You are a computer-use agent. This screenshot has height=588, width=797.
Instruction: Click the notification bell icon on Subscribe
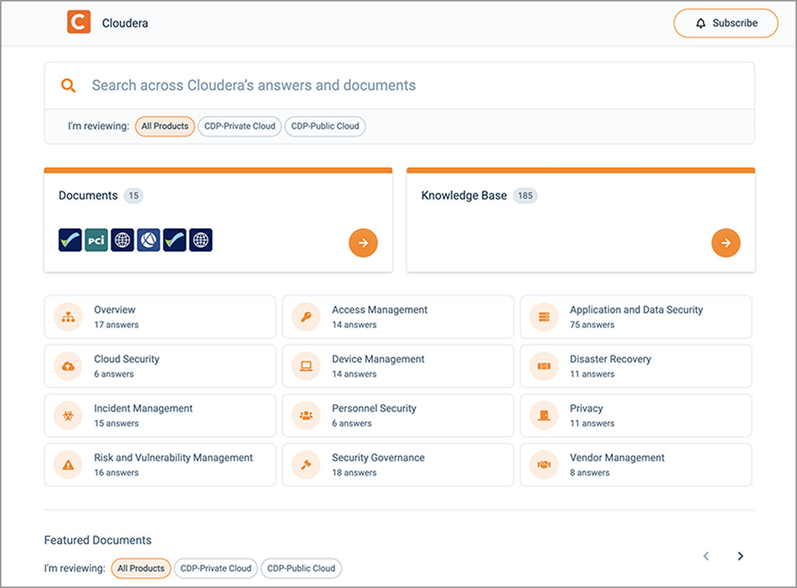pos(700,22)
